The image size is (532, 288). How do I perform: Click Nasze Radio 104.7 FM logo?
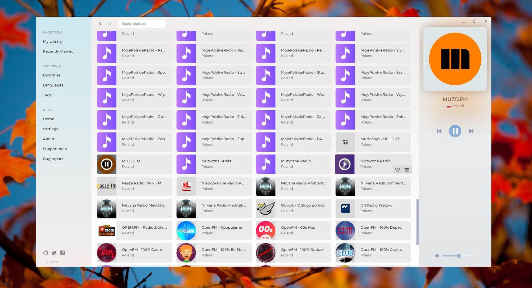click(x=107, y=186)
